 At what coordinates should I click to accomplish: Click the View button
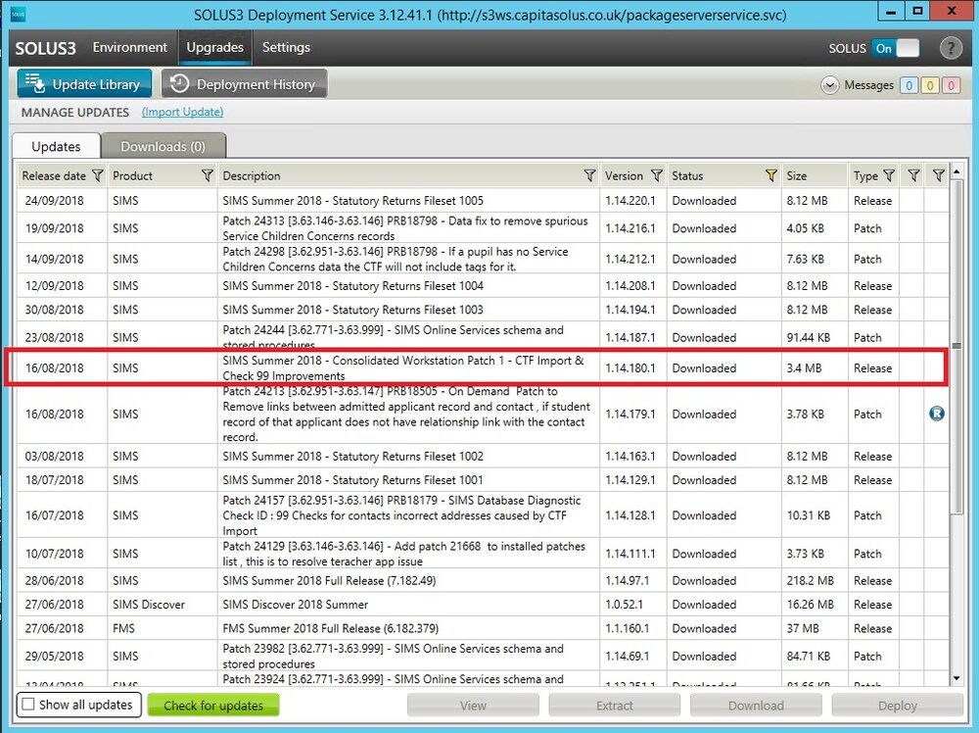click(473, 706)
